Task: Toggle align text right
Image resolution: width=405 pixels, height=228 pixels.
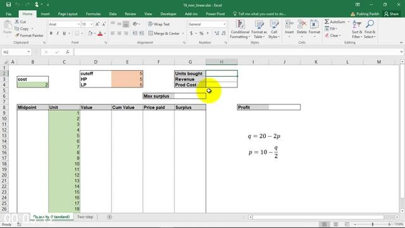Action: [126, 34]
